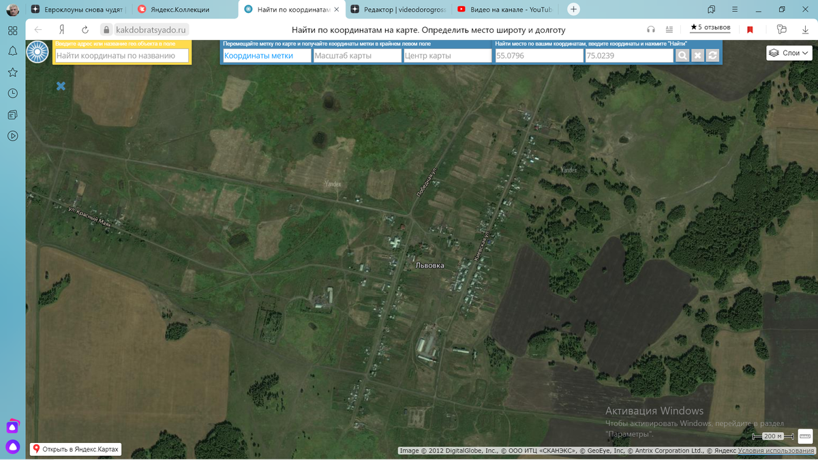The width and height of the screenshot is (818, 460).
Task: Close the Найти по координатам tab
Action: point(336,10)
